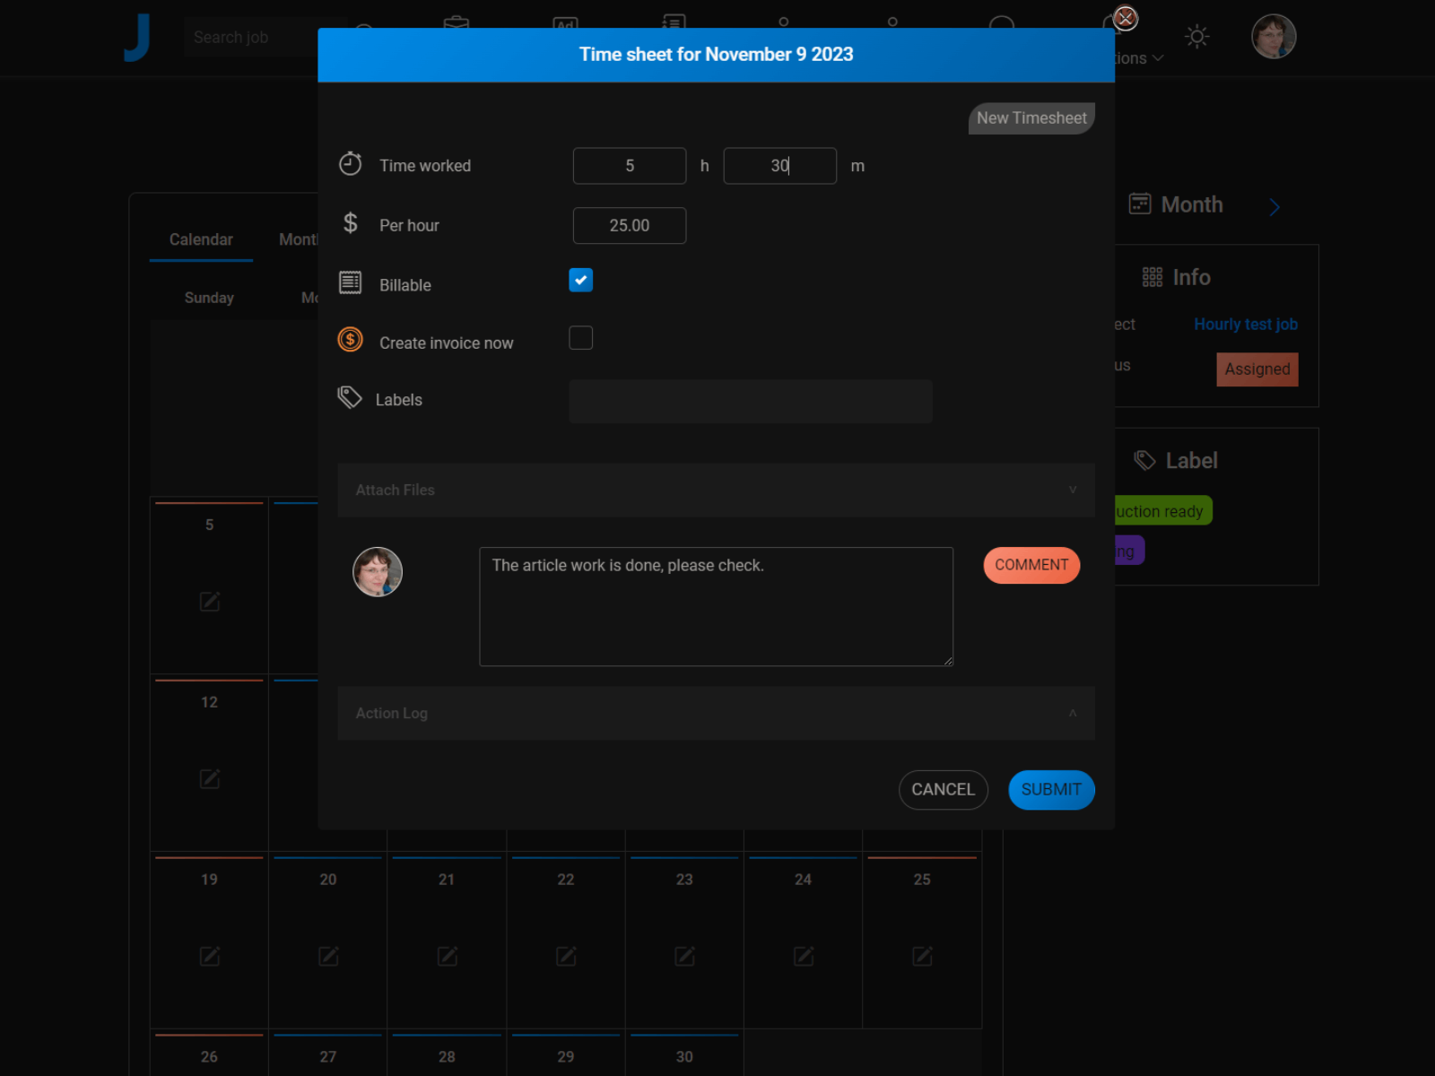The width and height of the screenshot is (1435, 1076).
Task: Focus the minutes field of Time worked
Action: pos(780,166)
